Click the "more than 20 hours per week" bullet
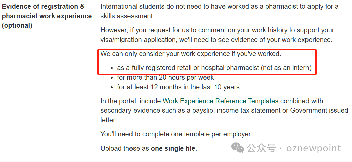The width and height of the screenshot is (352, 162). pos(165,78)
